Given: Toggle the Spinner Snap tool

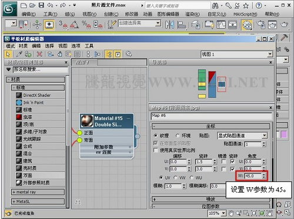Looking at the screenshot, I should [98, 25].
